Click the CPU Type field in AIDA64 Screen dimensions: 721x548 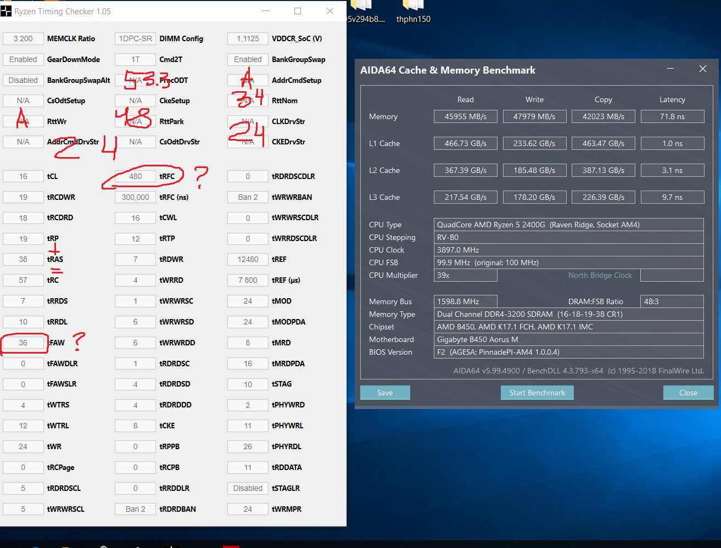569,225
